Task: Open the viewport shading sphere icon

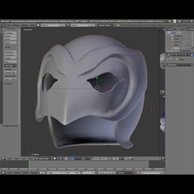Action: point(56,159)
